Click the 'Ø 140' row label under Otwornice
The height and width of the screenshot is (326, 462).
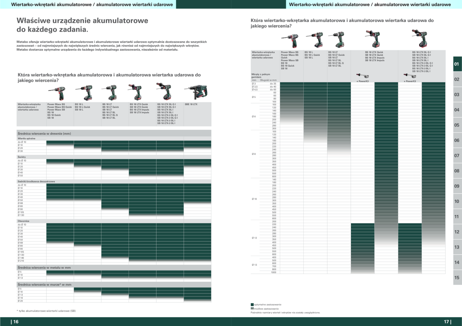tap(21, 258)
